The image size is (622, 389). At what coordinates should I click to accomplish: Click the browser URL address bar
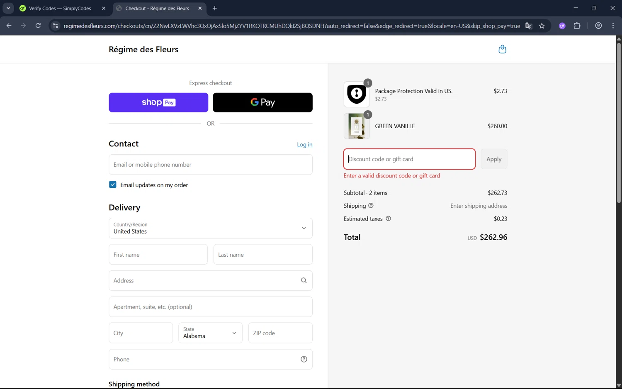[292, 26]
